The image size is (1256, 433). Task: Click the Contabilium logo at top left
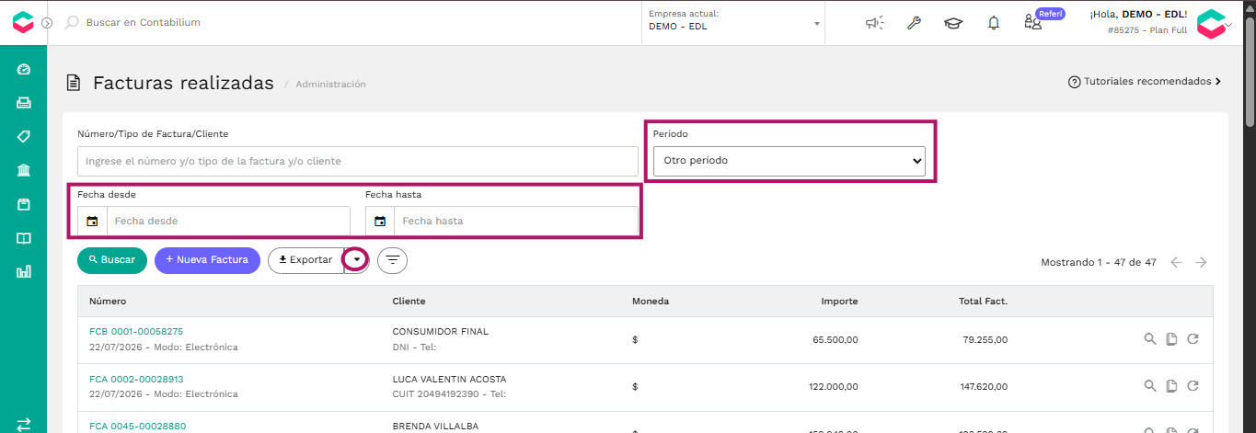point(23,22)
